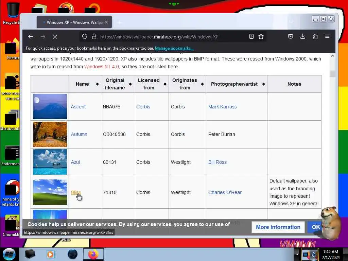Open Windows Media Player taskbar icon
The image size is (348, 261).
[50, 254]
